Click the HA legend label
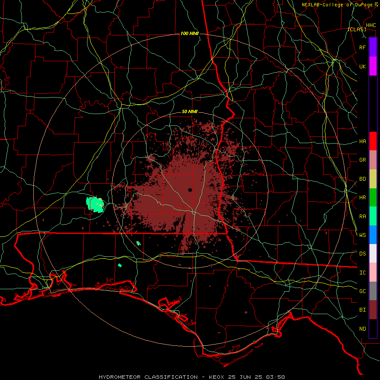This screenshot has height=380, width=380. point(362,141)
